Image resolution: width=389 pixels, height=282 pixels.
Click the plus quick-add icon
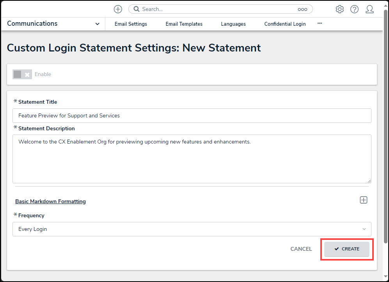[x=118, y=9]
